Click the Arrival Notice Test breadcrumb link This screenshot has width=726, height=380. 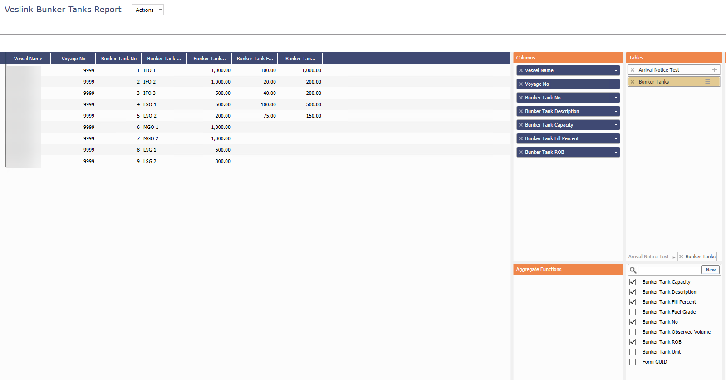click(648, 257)
